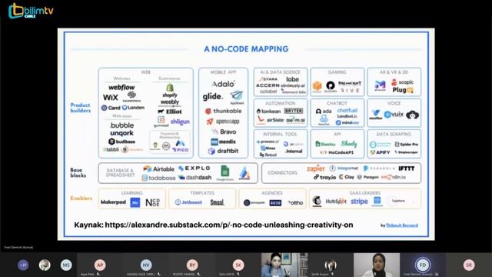This screenshot has width=492, height=277.
Task: Select the AP participant avatar
Action: tap(100, 265)
